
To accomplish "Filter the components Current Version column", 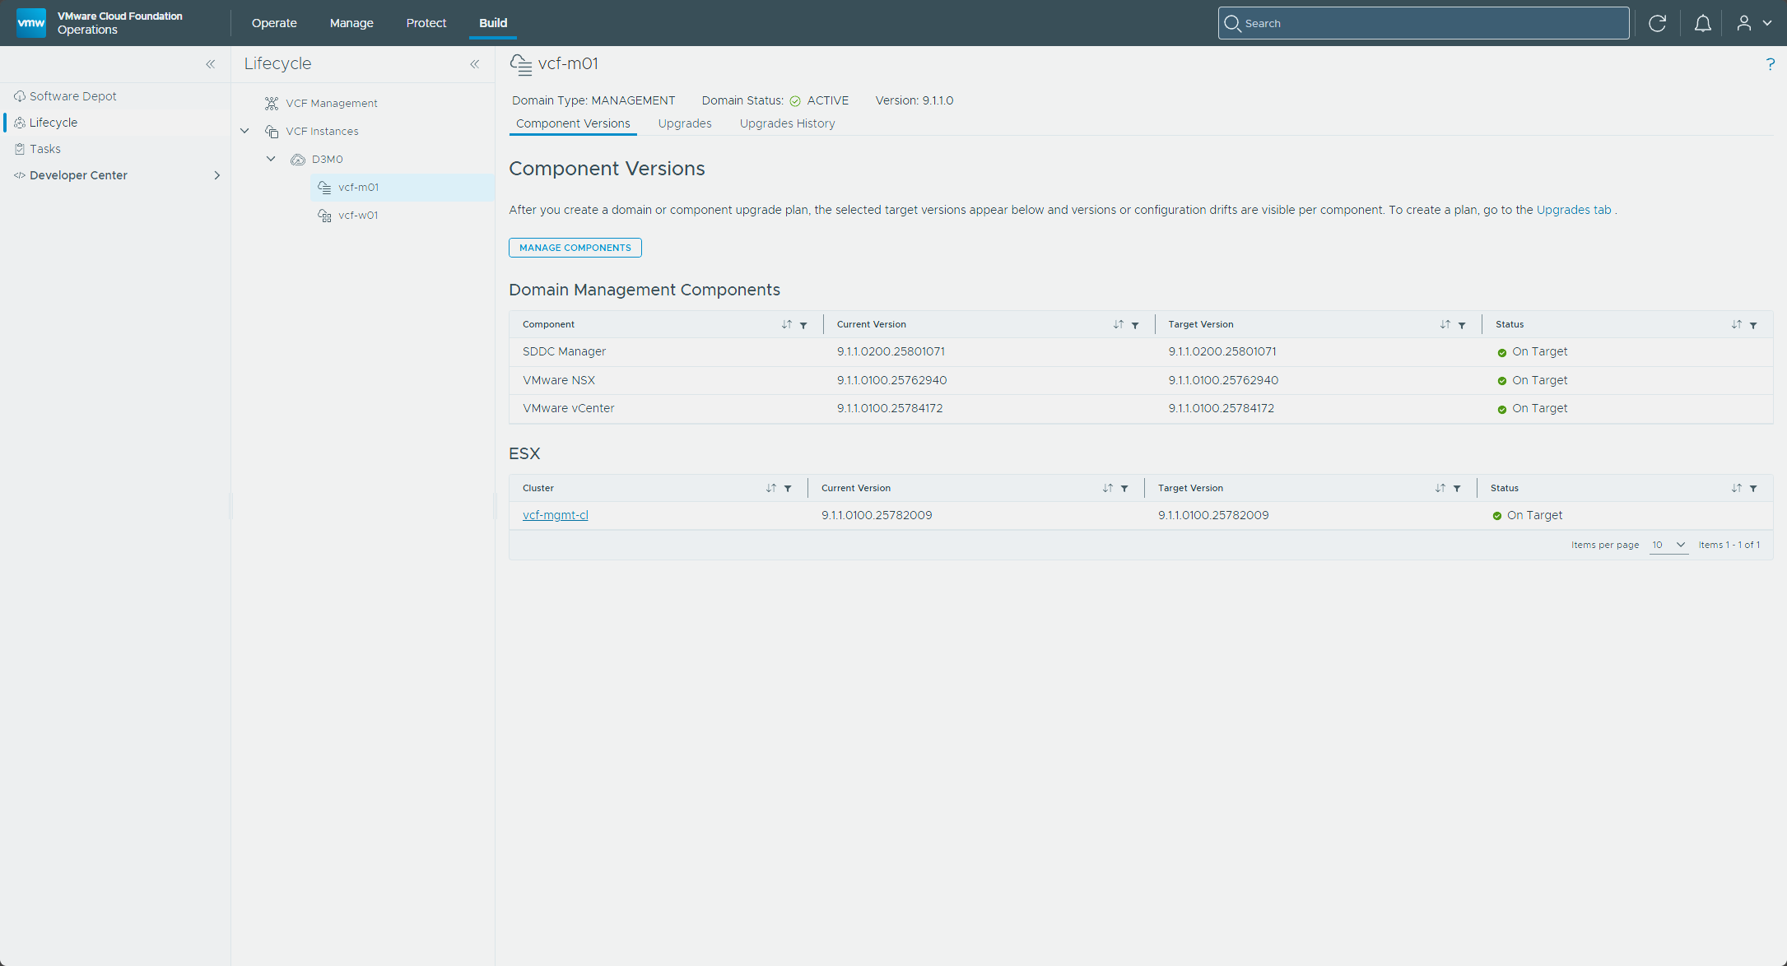I will tap(1135, 325).
